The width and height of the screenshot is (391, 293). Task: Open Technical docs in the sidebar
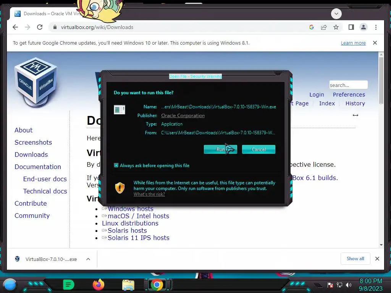pos(45,191)
